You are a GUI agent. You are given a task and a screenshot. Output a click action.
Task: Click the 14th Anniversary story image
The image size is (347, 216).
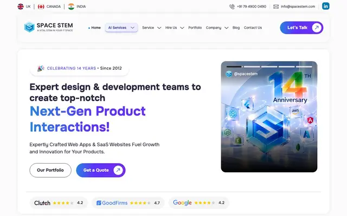point(269,117)
